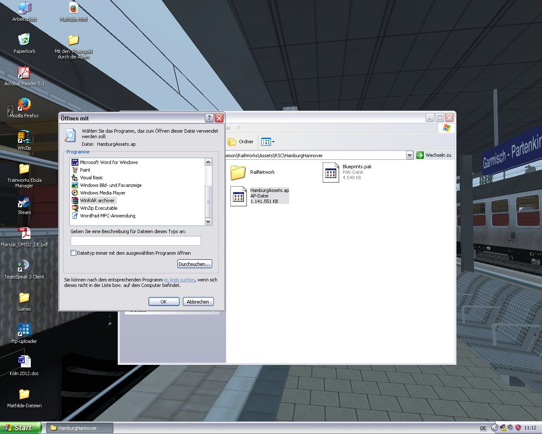Follow the 'im Web suchen' link
Image resolution: width=542 pixels, height=434 pixels.
[x=180, y=280]
